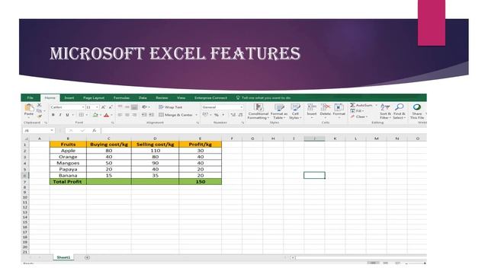Apply the Percent Style format
488x274 pixels.
(217, 115)
